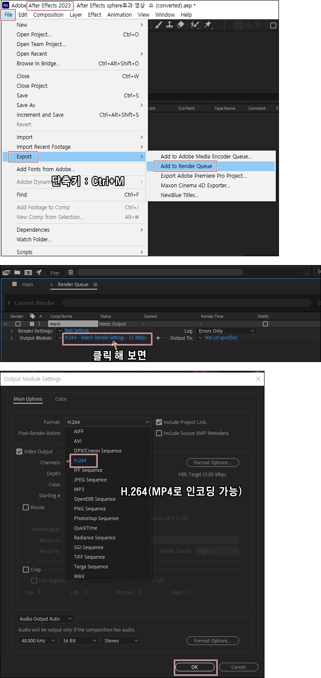Open the Render Settings dropdown arrow
The image size is (321, 678).
60,331
